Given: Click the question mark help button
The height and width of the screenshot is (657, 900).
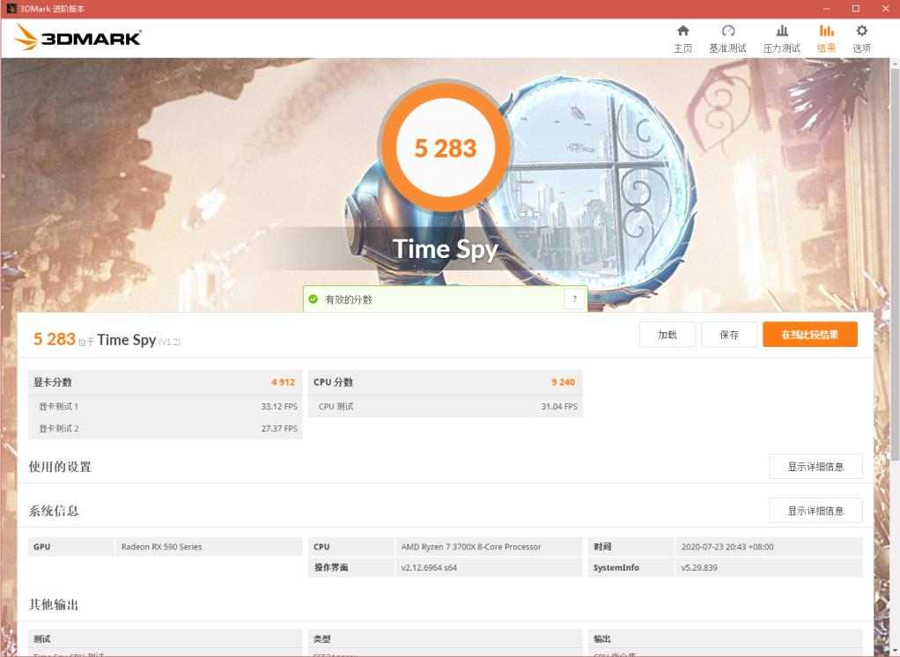Looking at the screenshot, I should coord(574,299).
